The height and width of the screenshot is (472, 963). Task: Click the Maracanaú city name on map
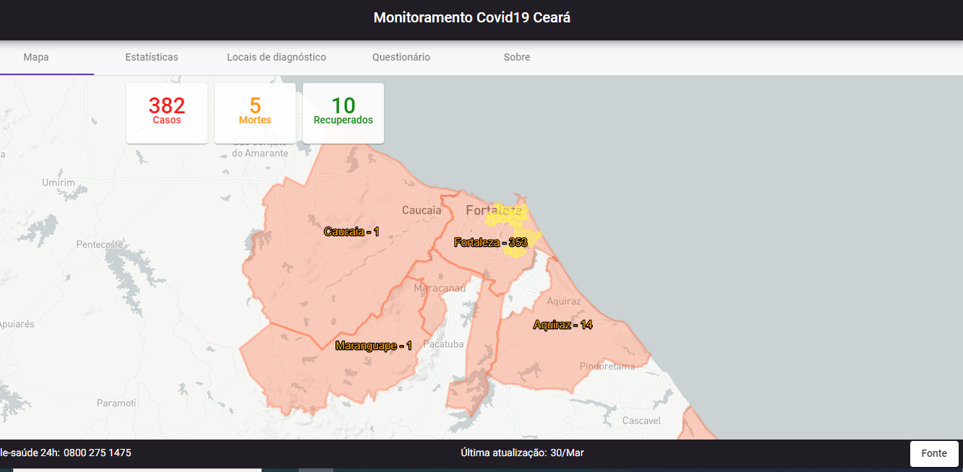coord(440,288)
